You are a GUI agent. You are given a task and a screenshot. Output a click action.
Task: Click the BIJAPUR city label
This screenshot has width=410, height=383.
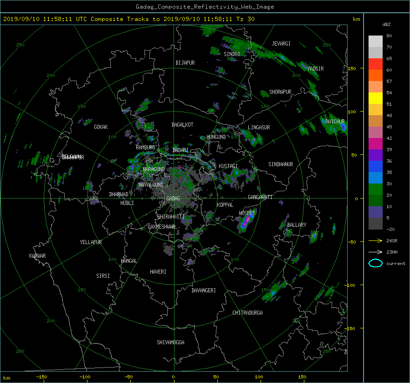click(x=185, y=63)
